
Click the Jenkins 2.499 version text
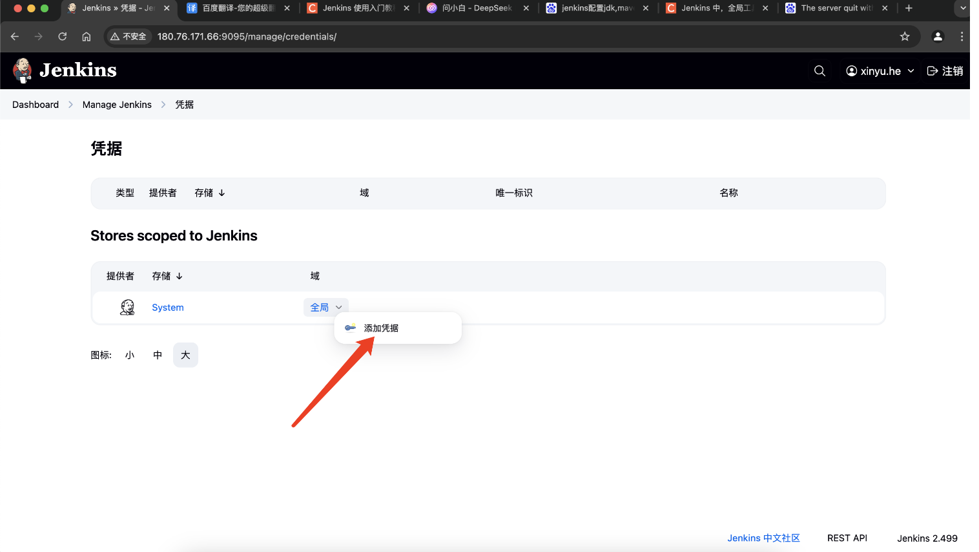pyautogui.click(x=927, y=538)
